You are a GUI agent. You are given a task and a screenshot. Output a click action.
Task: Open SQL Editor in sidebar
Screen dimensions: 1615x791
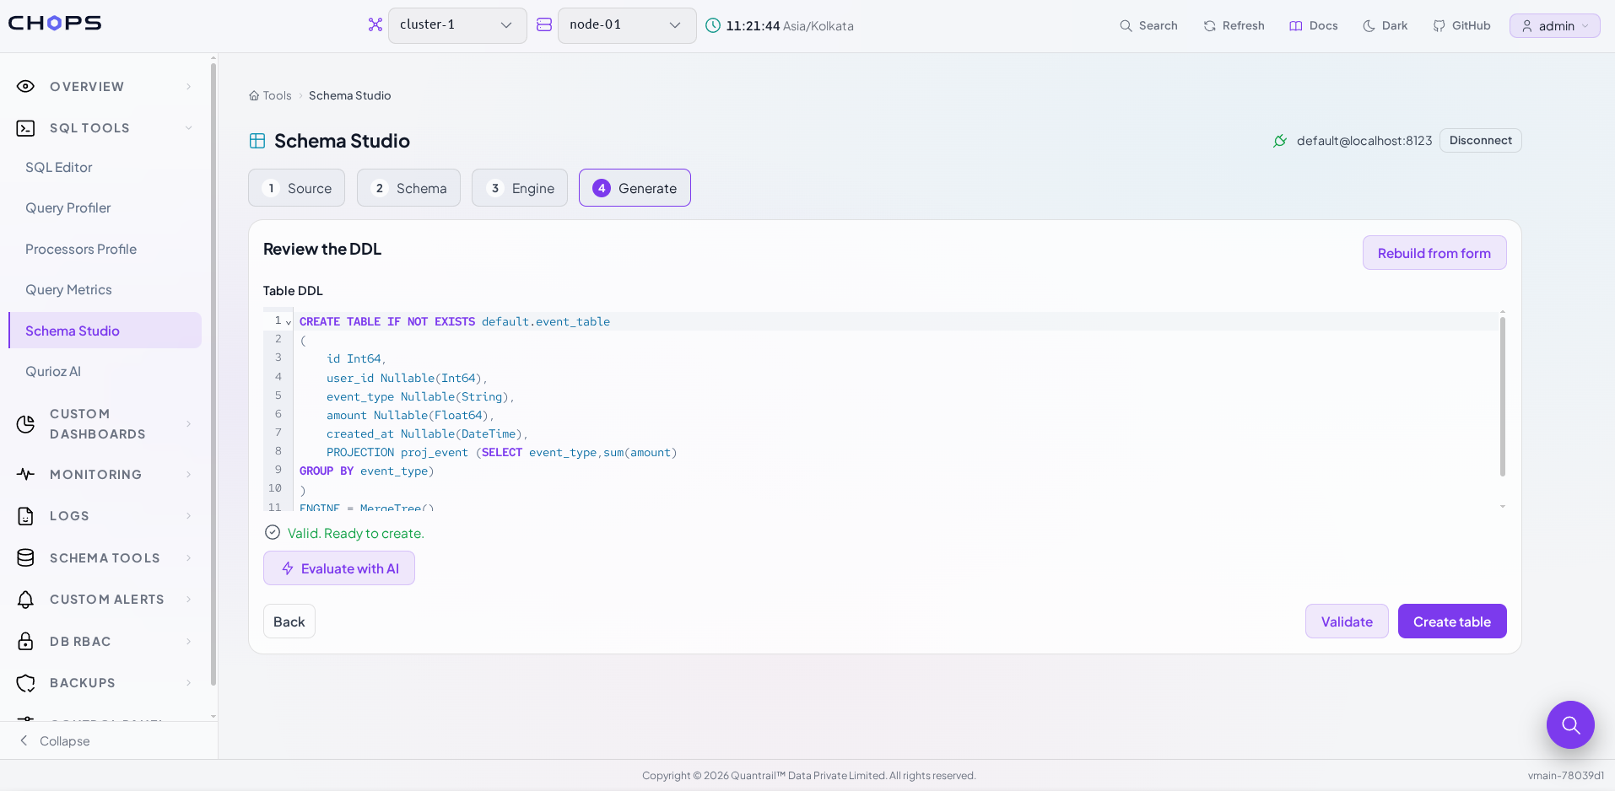click(x=105, y=168)
